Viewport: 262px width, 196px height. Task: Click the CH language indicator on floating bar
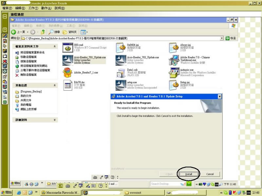coord(61,186)
